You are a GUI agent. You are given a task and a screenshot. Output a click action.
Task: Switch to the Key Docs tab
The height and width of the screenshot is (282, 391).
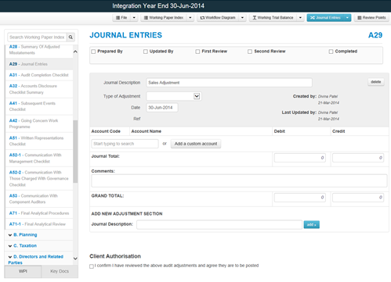tap(60, 271)
